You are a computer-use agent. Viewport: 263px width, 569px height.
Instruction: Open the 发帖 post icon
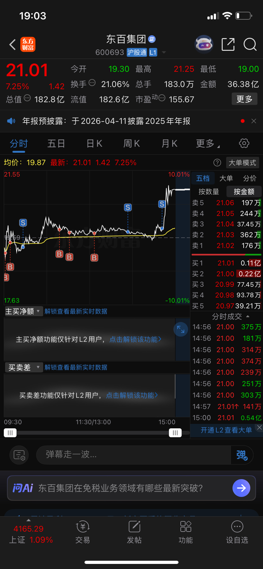[134, 532]
